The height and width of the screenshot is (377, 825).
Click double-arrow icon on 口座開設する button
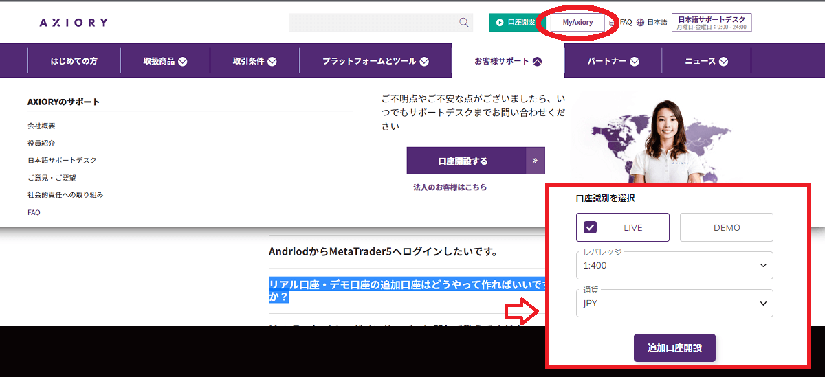536,161
